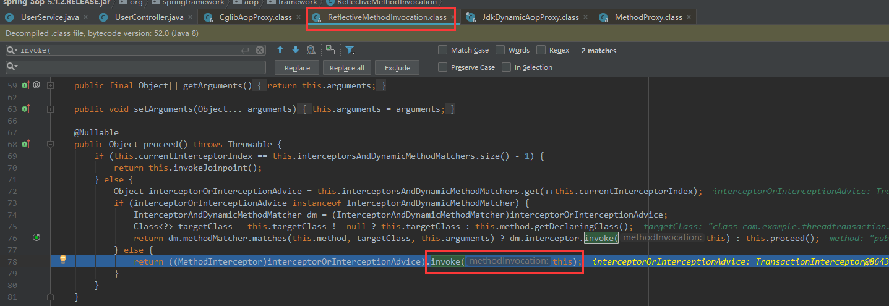This screenshot has height=306, width=889.
Task: Click ReflectiveMethodInvocation in the breadcrumb
Action: pos(386,2)
